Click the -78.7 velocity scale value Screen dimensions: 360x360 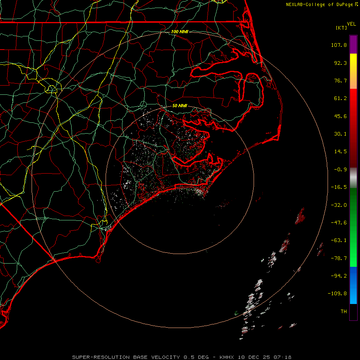tap(339, 258)
